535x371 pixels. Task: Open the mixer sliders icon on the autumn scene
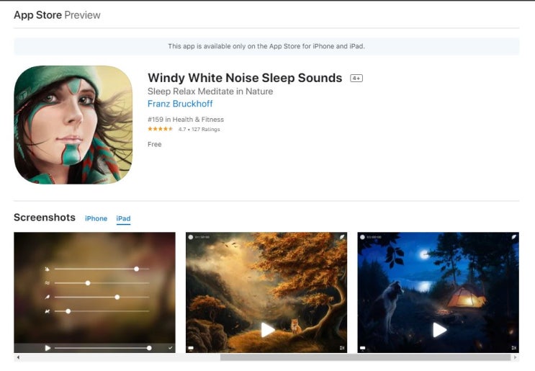click(x=342, y=348)
